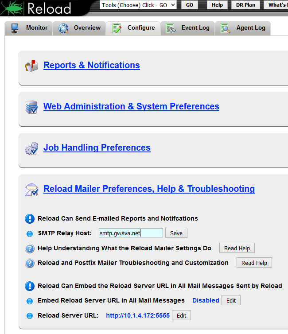The width and height of the screenshot is (288, 334).
Task: Open Web Administration & System Preferences link
Action: [131, 106]
